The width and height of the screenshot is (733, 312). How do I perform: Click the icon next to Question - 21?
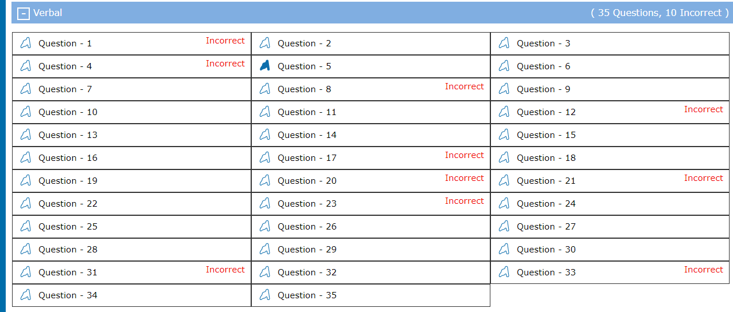[x=504, y=181]
